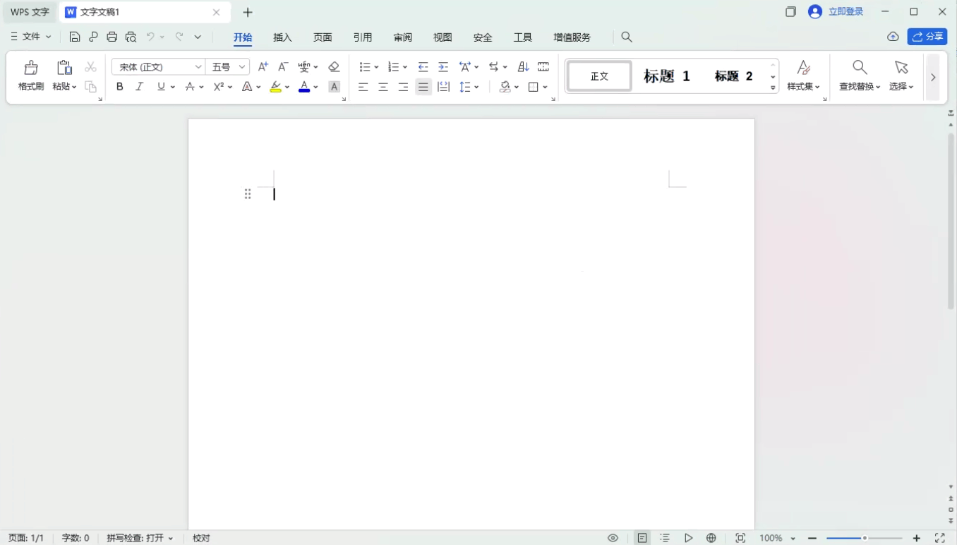The image size is (957, 545).
Task: Enter full screen via status bar icon
Action: (940, 538)
